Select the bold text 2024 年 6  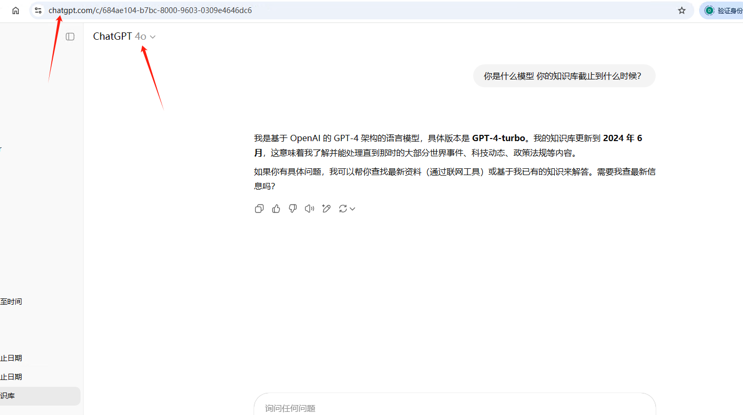pyautogui.click(x=623, y=139)
